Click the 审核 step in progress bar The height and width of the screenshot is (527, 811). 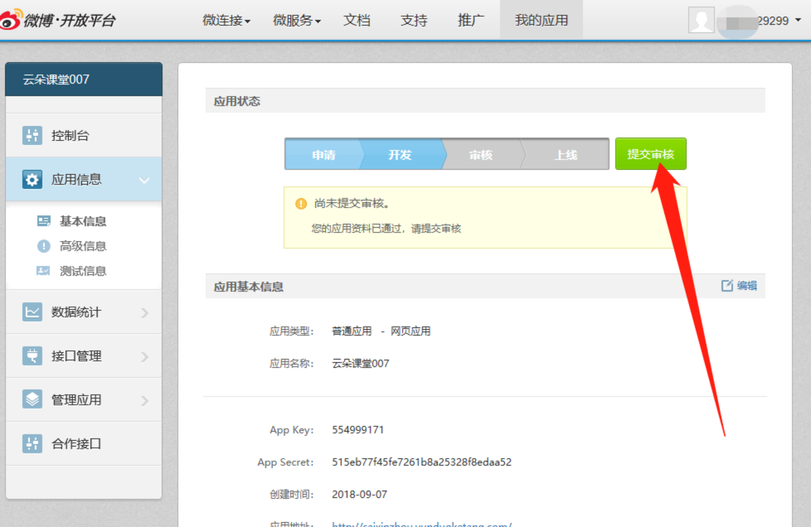(x=481, y=154)
